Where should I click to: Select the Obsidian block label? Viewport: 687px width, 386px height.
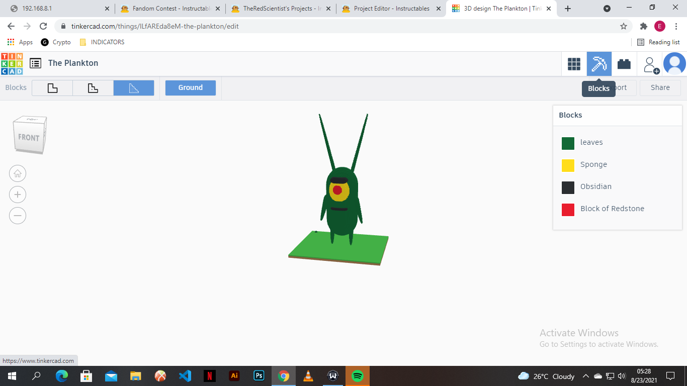[596, 186]
